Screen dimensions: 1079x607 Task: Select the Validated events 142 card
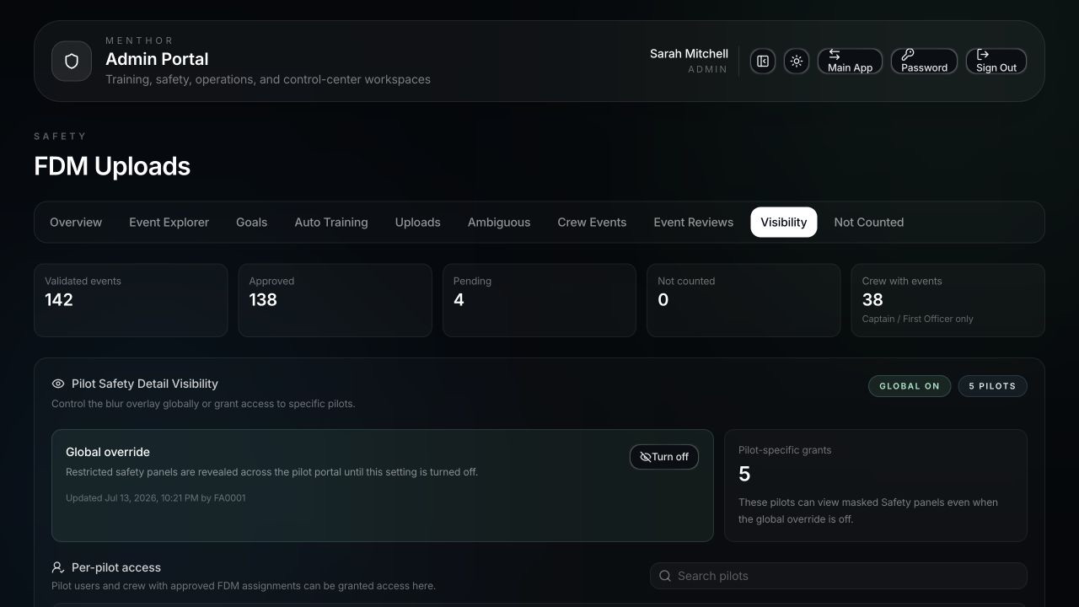click(131, 300)
